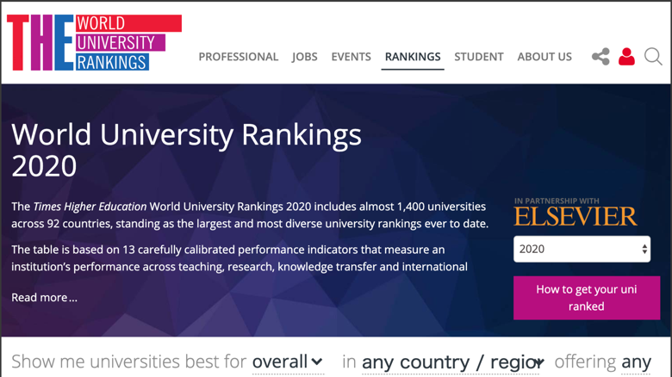Open the 2020 year dropdown

[x=582, y=249]
